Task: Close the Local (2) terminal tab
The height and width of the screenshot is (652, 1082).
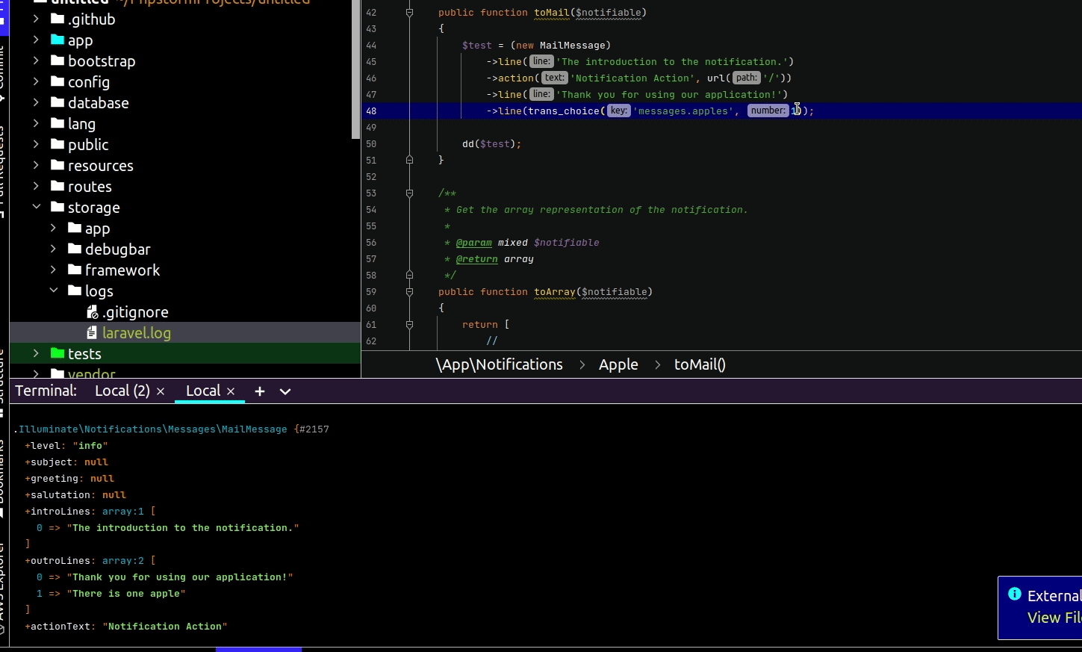Action: (x=160, y=391)
